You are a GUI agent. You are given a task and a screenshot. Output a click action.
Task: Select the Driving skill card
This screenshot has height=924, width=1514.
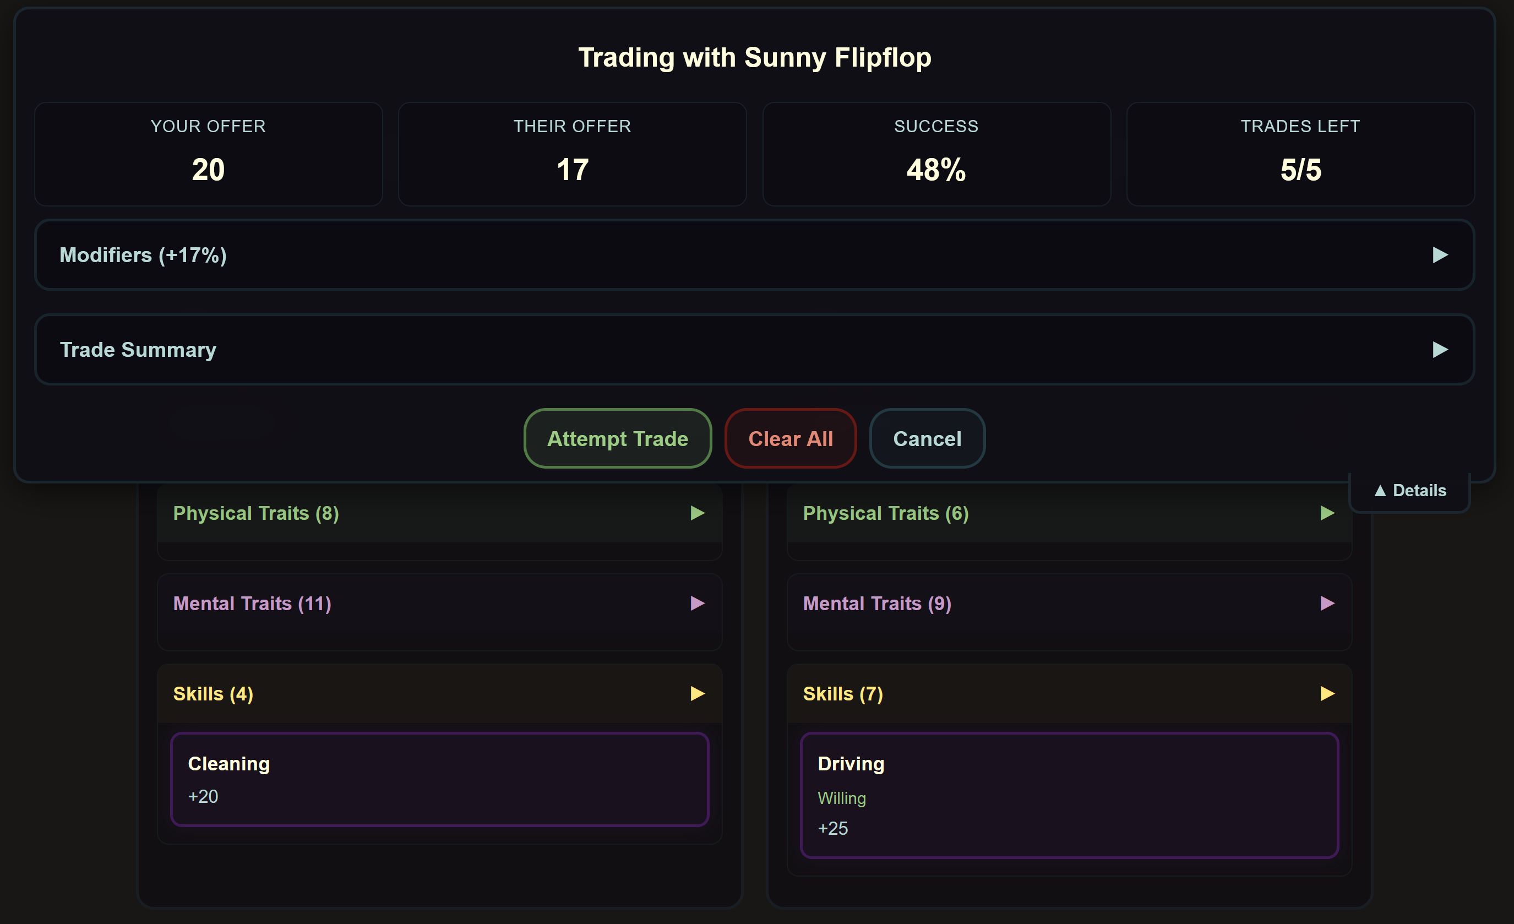click(1069, 795)
